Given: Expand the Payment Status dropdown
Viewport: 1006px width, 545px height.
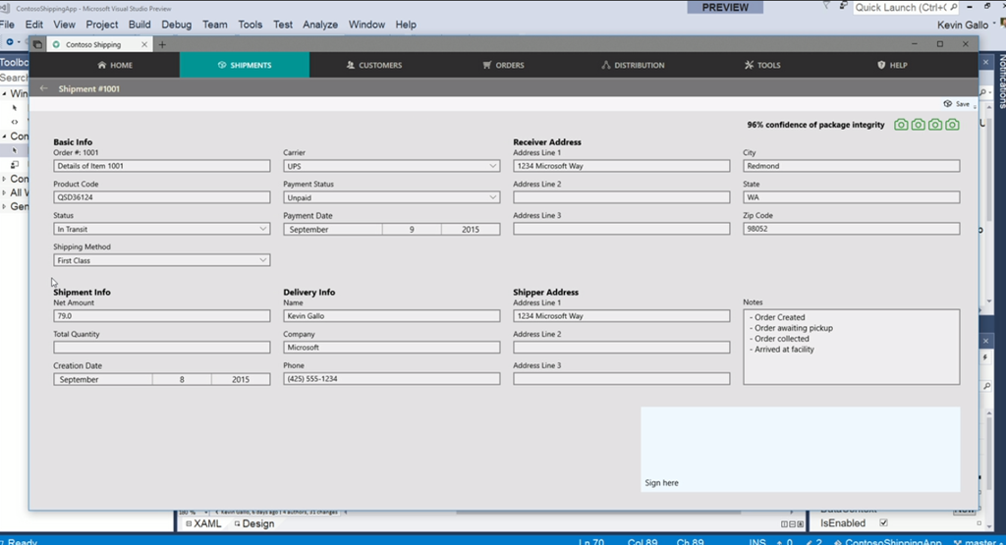Looking at the screenshot, I should (391, 197).
